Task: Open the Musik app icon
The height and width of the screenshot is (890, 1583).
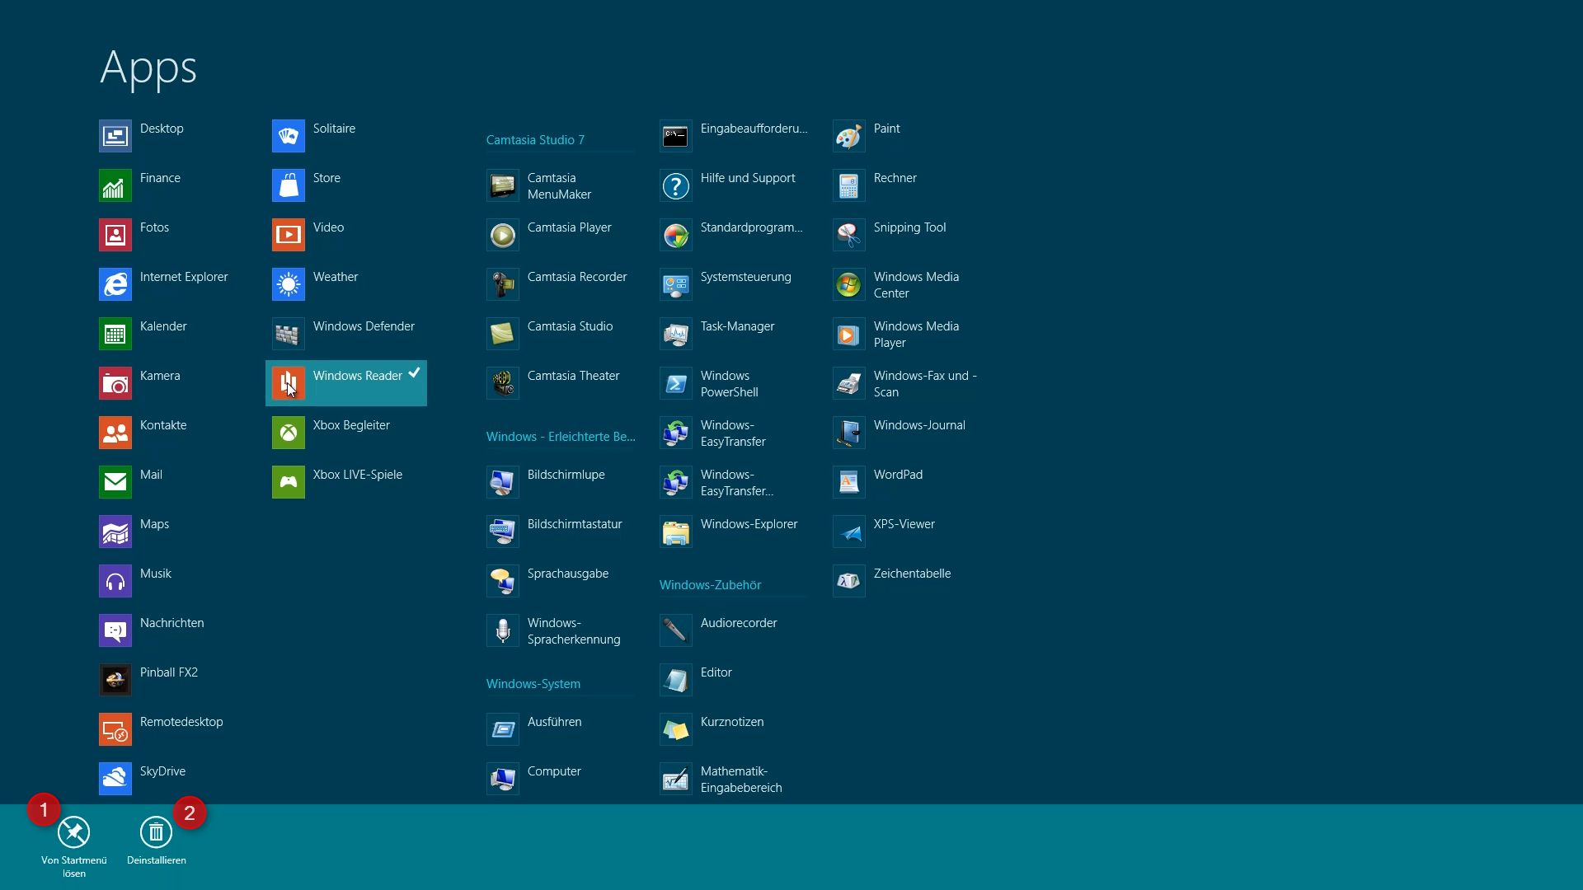Action: [x=115, y=581]
